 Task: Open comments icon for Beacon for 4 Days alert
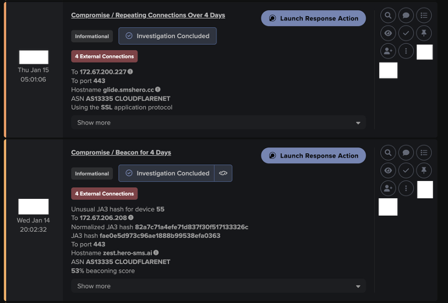[x=406, y=152]
